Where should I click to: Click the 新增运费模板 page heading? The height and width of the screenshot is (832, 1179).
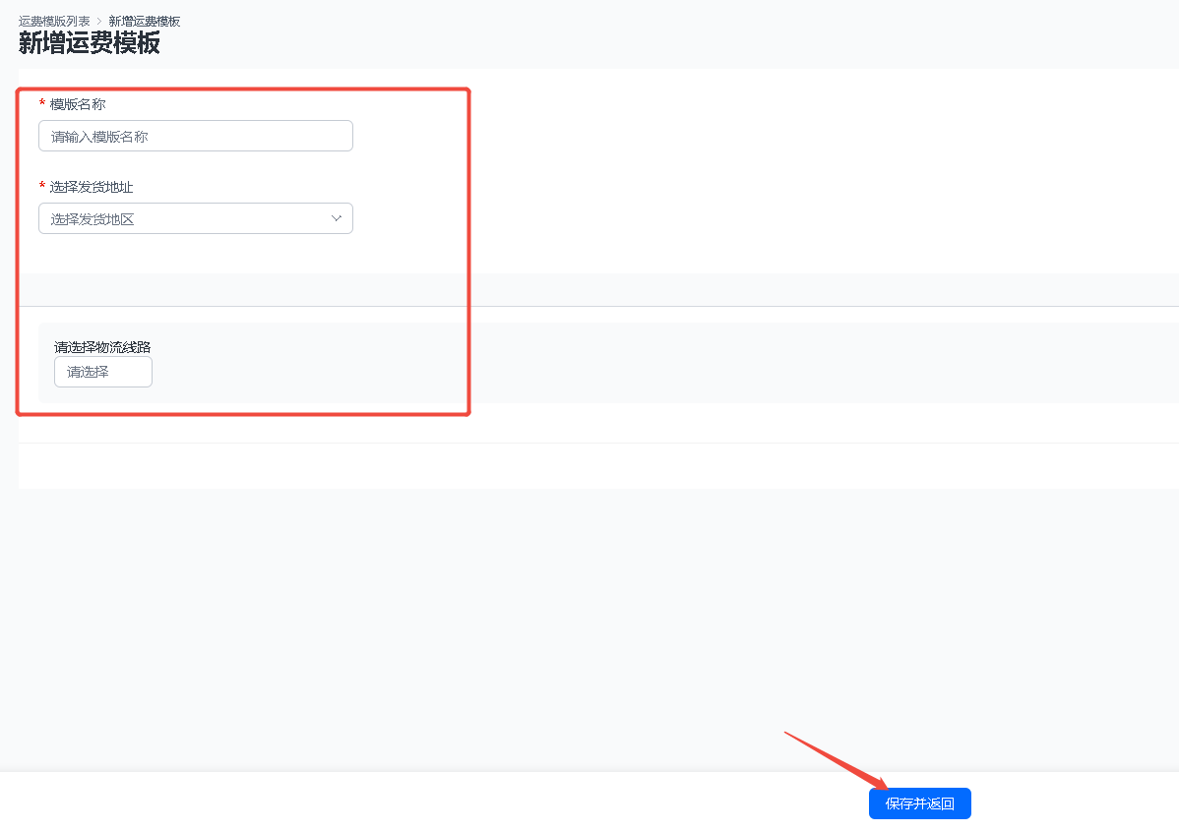point(89,43)
